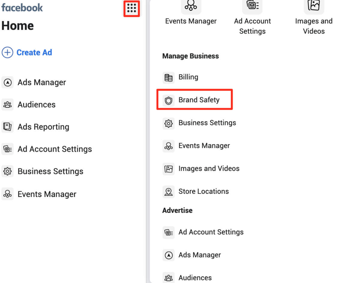Click the Images and Videos shortcut label at top
The height and width of the screenshot is (283, 351).
pyautogui.click(x=314, y=26)
